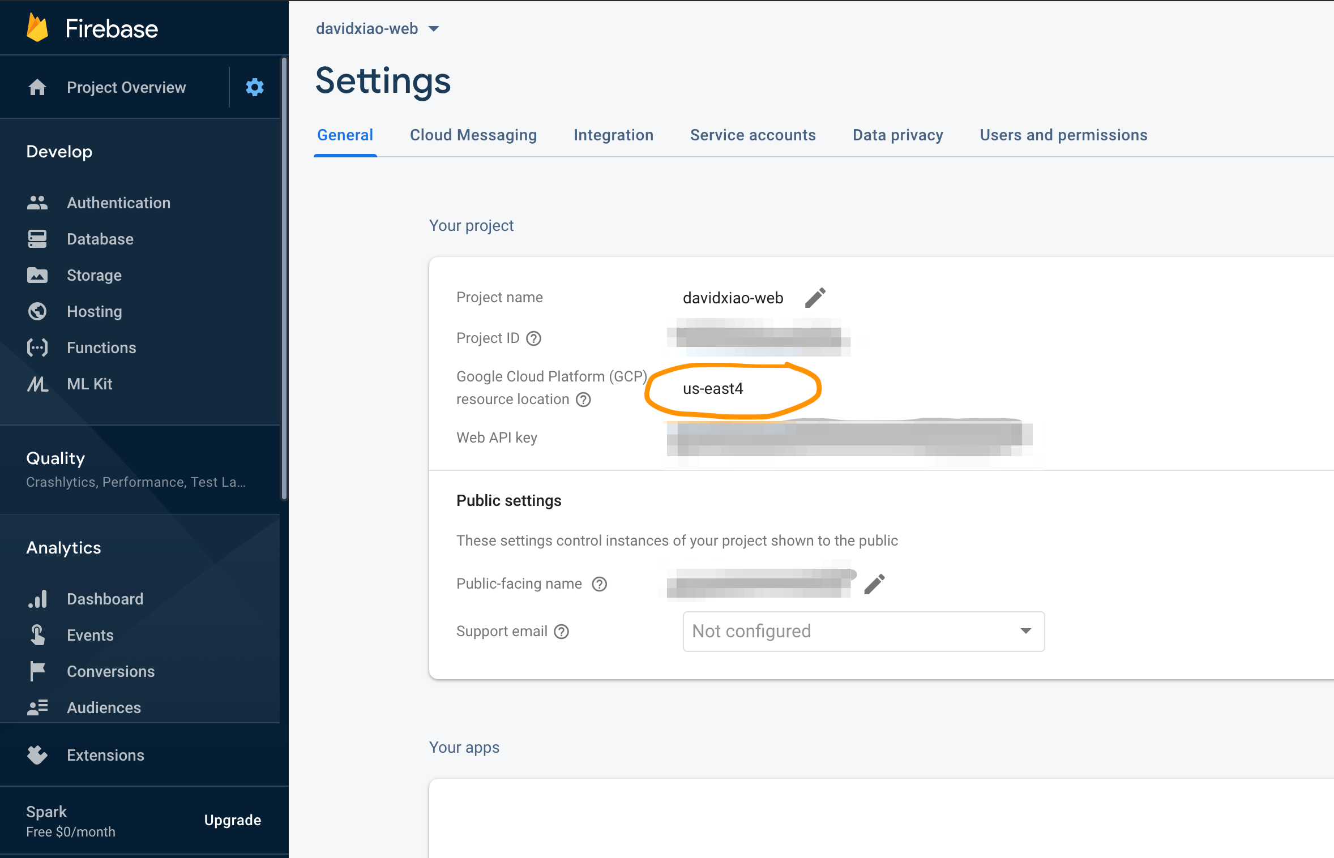Open Audiences page
1334x858 pixels.
(104, 707)
